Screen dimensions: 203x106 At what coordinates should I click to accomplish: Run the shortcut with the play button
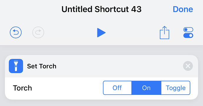[x=101, y=33]
